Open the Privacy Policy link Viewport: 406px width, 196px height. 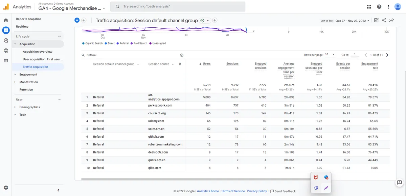(257, 191)
